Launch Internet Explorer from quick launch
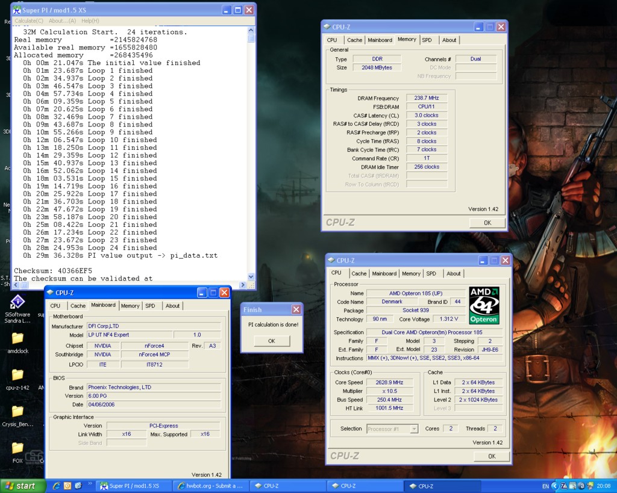 tap(56, 486)
